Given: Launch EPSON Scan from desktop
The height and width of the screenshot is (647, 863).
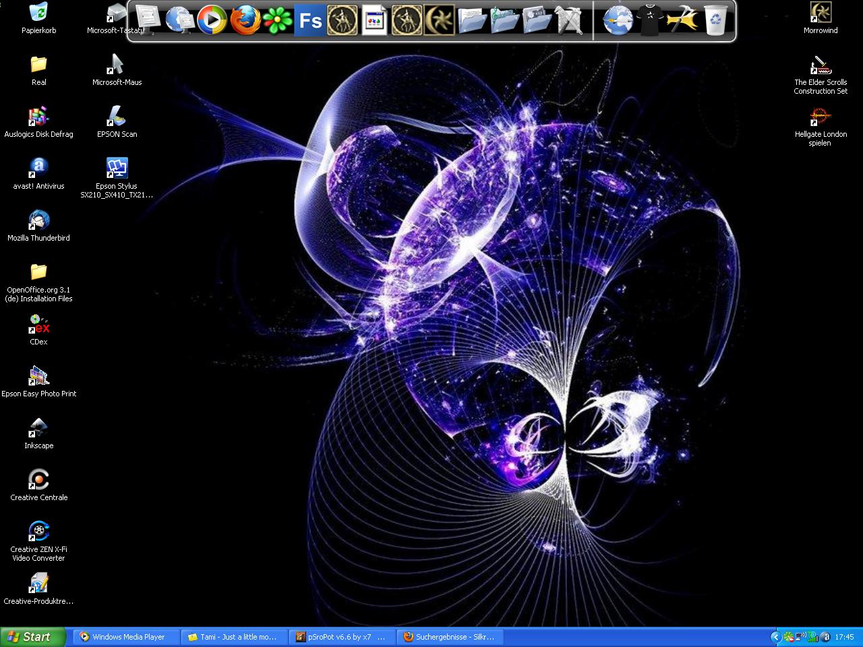Looking at the screenshot, I should click(x=117, y=116).
